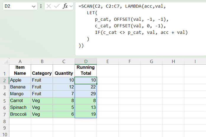
Task: Click the 'Category' header cell
Action: [x=42, y=71]
